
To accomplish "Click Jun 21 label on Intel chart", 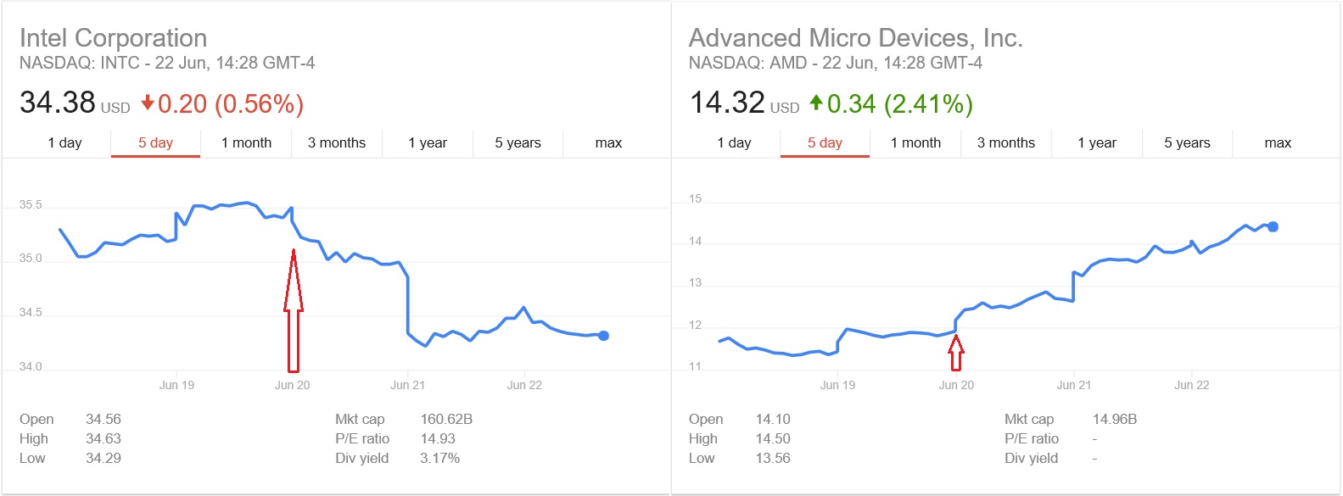I will [x=408, y=385].
